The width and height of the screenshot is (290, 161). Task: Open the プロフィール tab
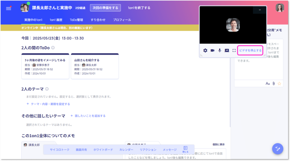(122, 20)
